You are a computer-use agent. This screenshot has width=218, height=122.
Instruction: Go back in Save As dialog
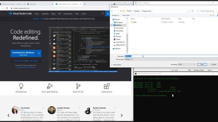(x=112, y=11)
